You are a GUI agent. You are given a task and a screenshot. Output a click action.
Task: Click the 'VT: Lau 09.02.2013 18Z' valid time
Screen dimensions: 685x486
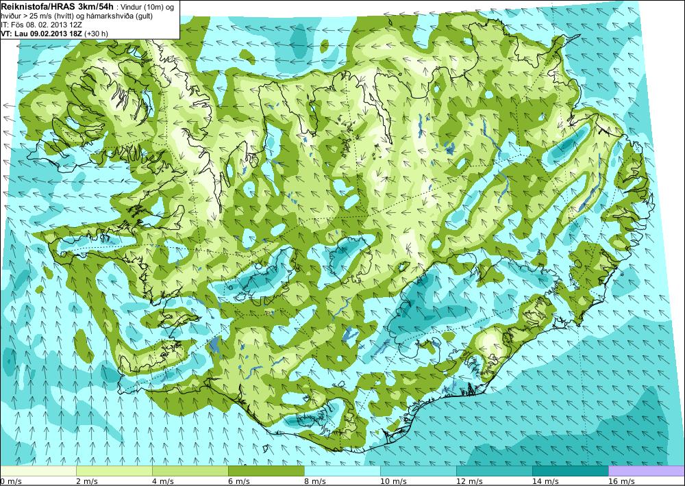pos(41,33)
